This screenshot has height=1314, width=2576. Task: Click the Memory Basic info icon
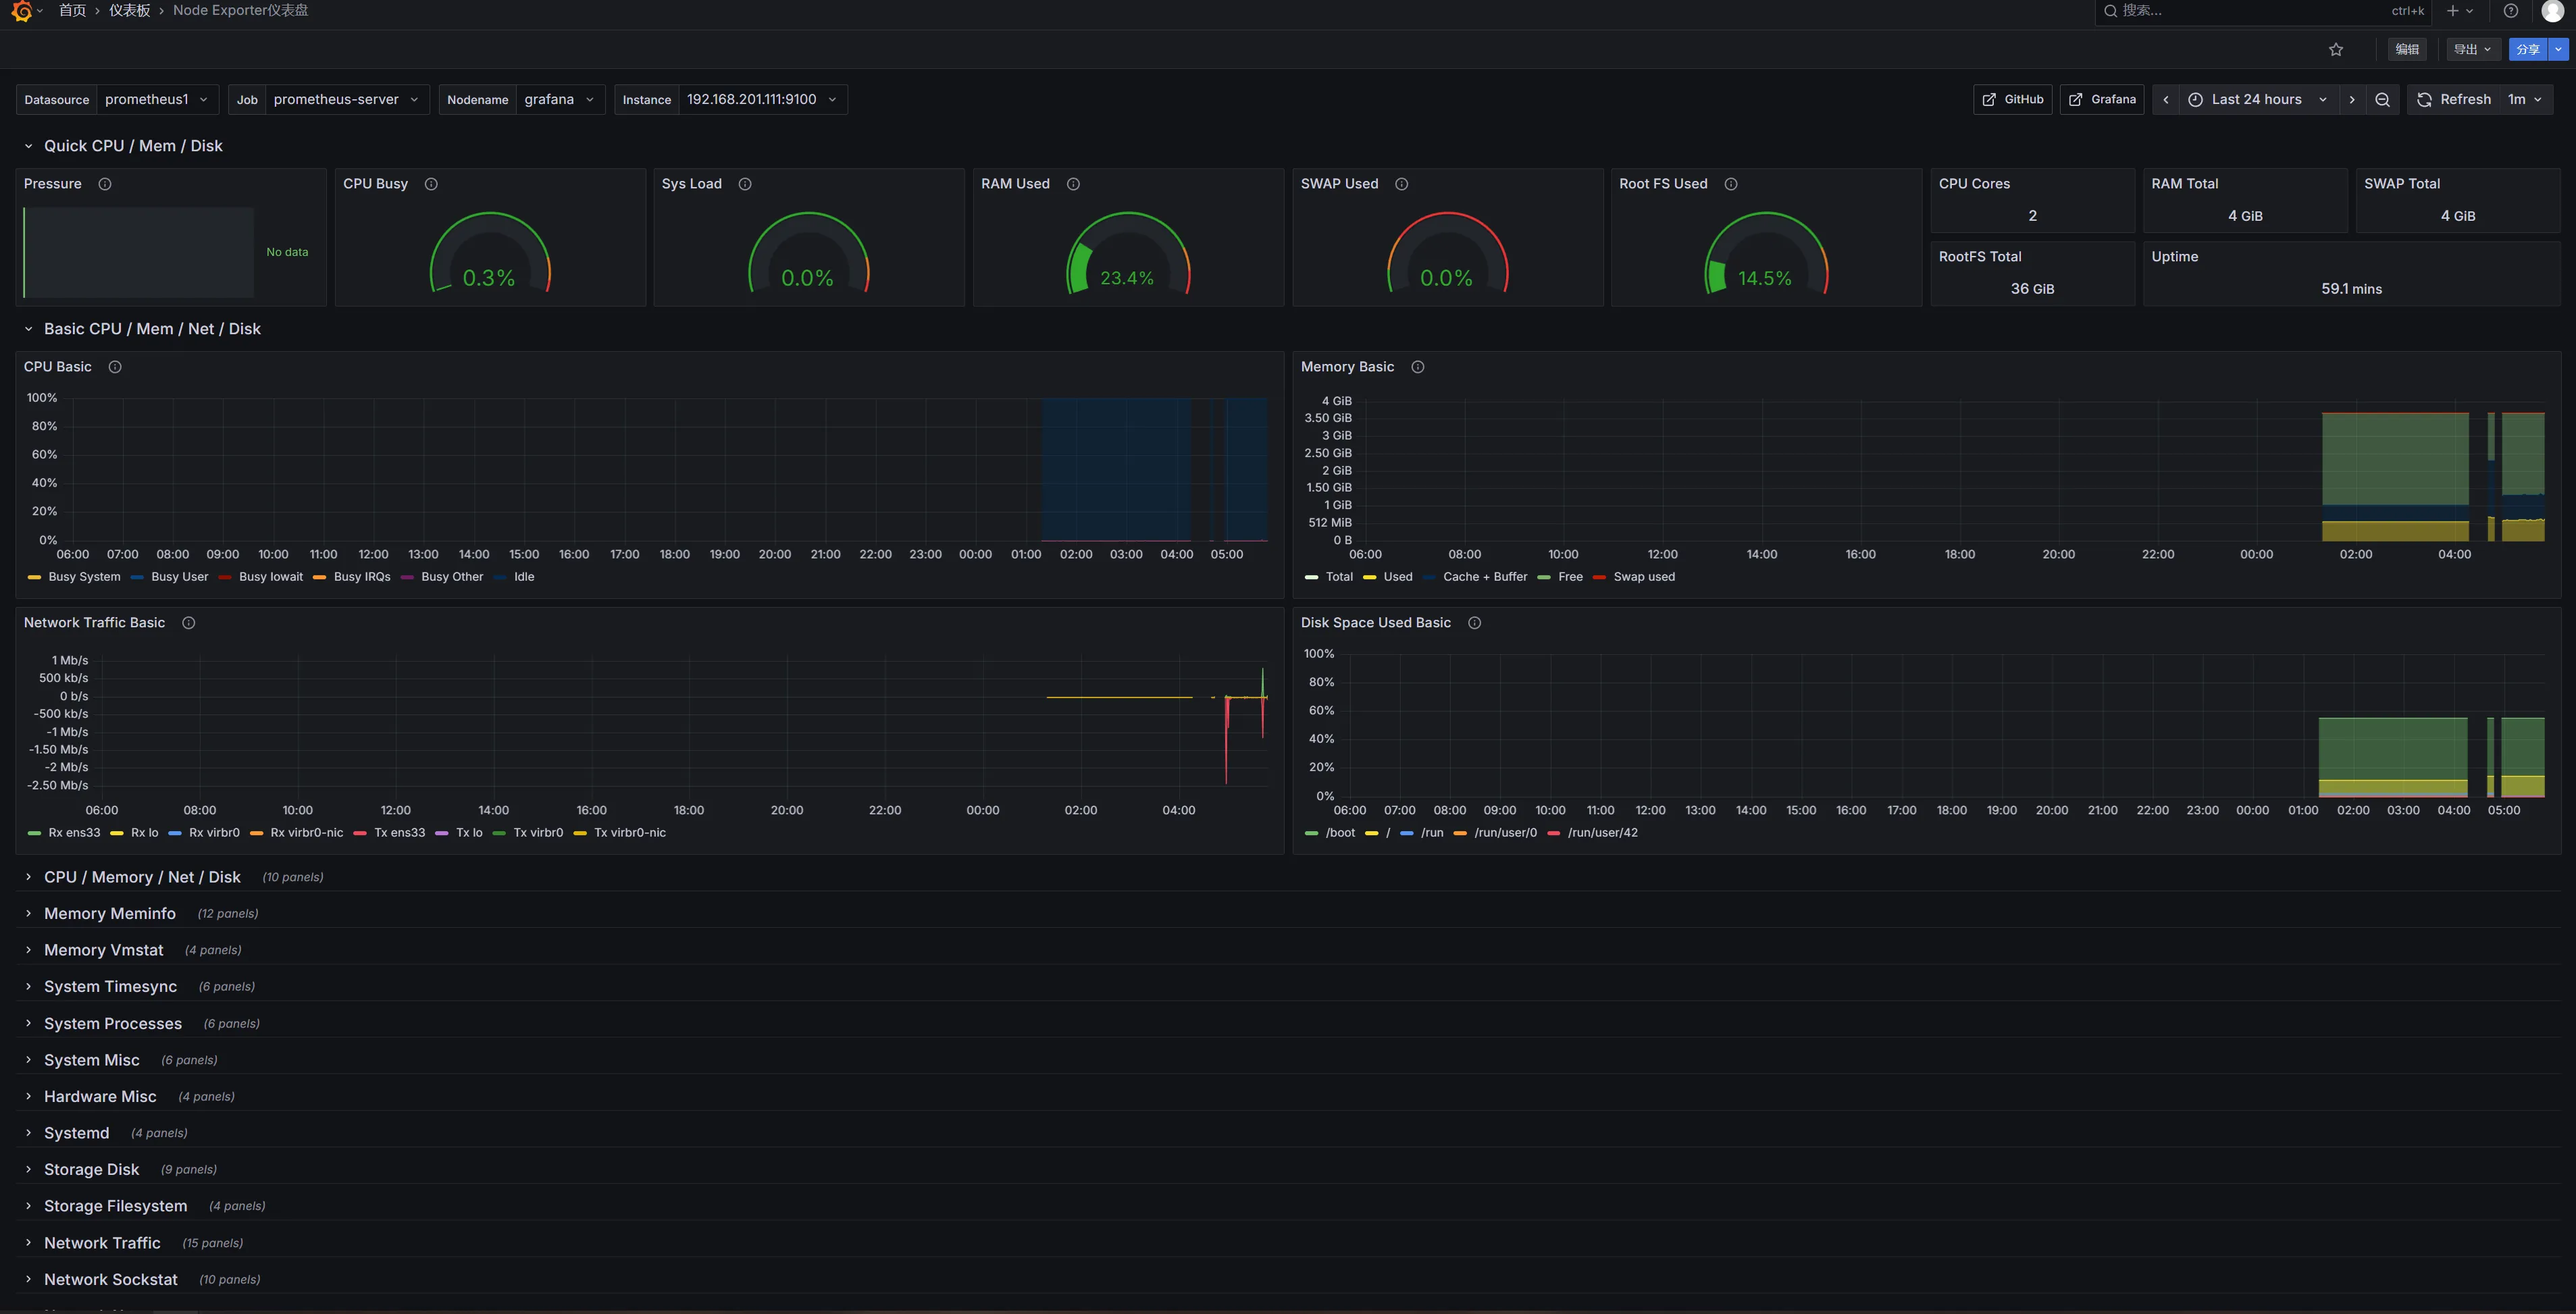point(1417,367)
